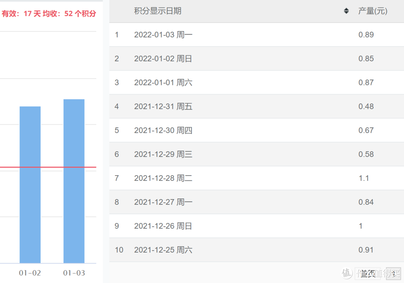Sort the table by 积分显示日期 column
404x283 pixels.
[x=157, y=10]
